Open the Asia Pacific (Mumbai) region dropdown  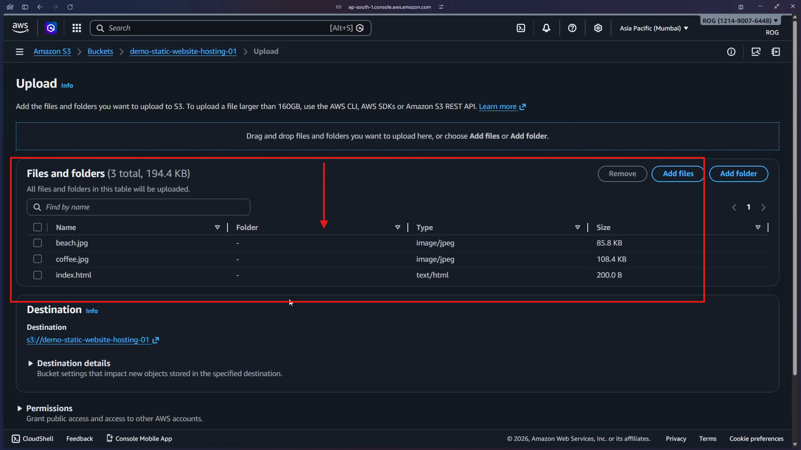(x=653, y=28)
